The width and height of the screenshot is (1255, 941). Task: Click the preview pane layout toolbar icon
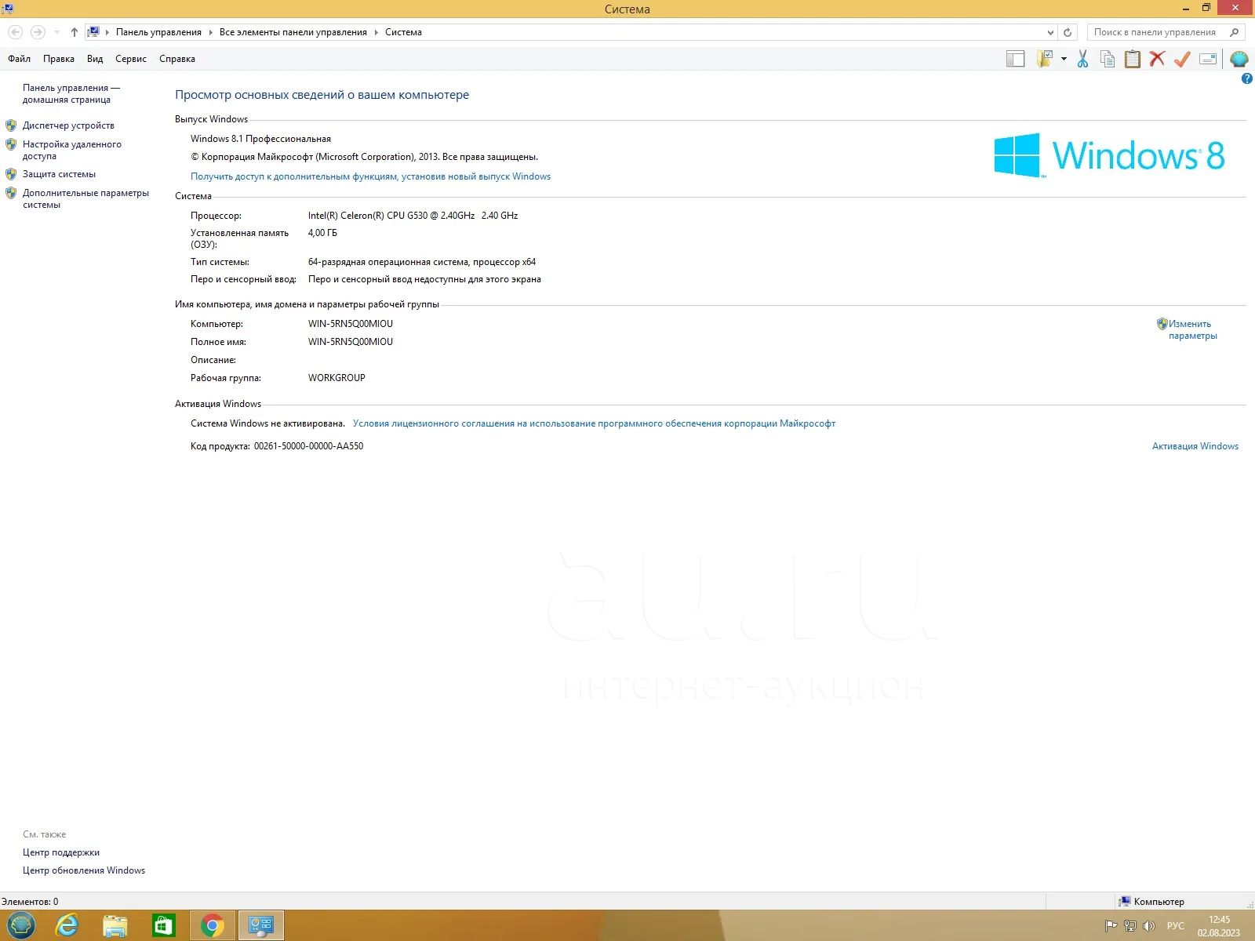1016,59
